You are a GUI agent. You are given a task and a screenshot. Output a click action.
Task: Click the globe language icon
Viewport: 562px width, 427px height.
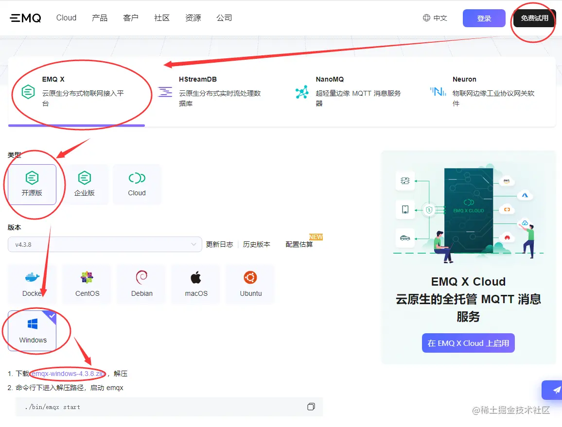pos(426,18)
